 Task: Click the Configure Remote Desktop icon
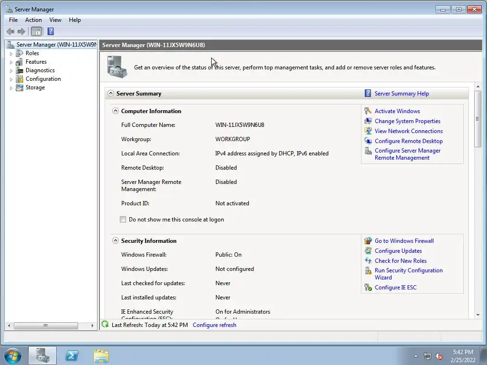368,141
